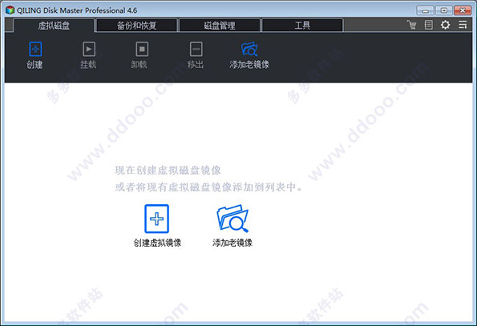Click the QILING app logo icon
Image resolution: width=477 pixels, height=326 pixels.
coord(10,10)
